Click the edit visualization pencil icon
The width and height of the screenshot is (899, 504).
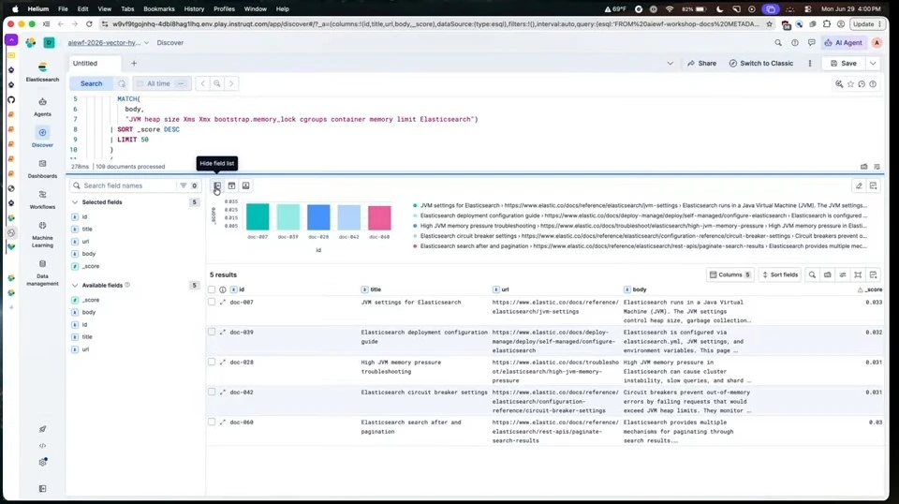(859, 185)
